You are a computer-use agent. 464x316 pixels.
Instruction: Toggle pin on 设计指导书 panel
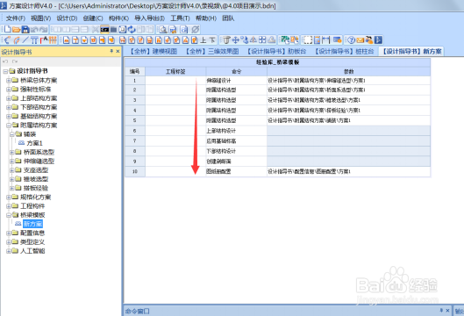point(111,51)
